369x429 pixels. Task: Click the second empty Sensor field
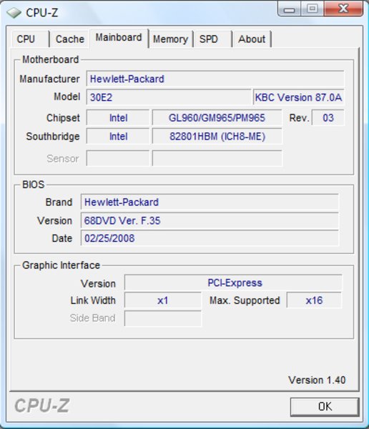coord(217,158)
